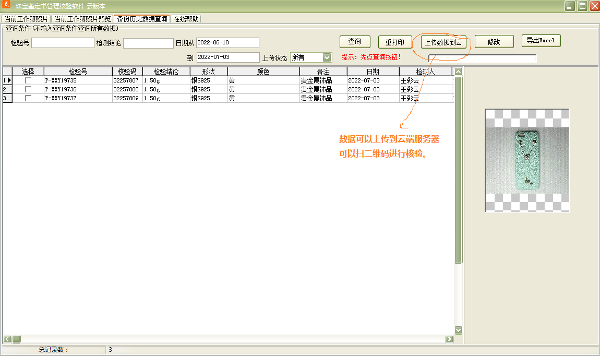Focus the 检测结论 input field
The width and height of the screenshot is (600, 356).
(x=149, y=43)
